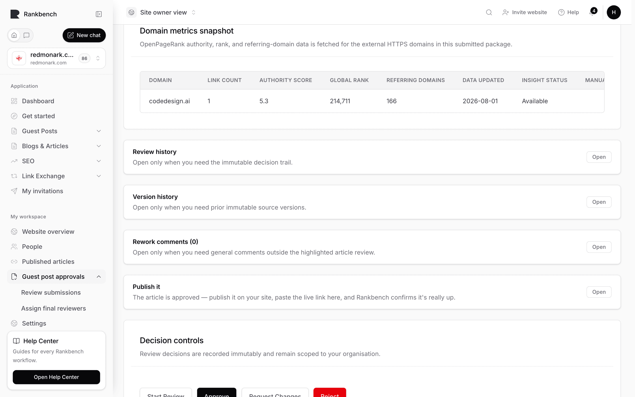Click the Available insight status

click(535, 101)
